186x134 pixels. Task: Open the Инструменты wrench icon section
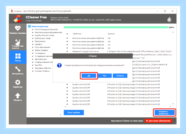tap(18, 69)
